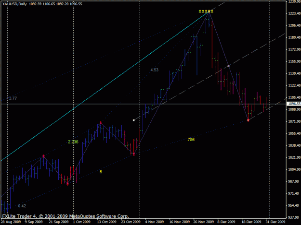
Task: Click the 1 Oct 2009 date label
Action: tap(82, 222)
